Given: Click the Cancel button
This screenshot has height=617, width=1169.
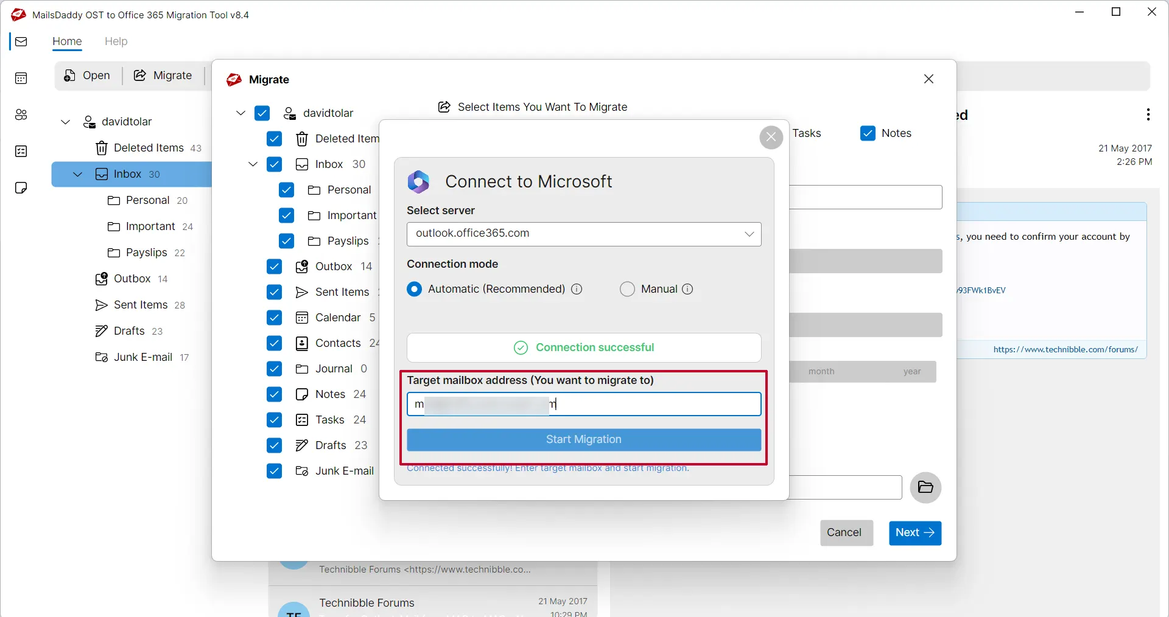Looking at the screenshot, I should click(x=846, y=532).
